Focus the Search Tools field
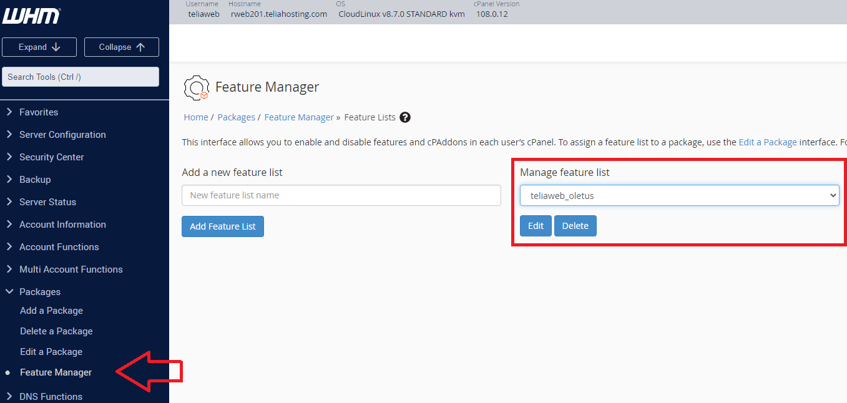The width and height of the screenshot is (847, 403). tap(81, 77)
